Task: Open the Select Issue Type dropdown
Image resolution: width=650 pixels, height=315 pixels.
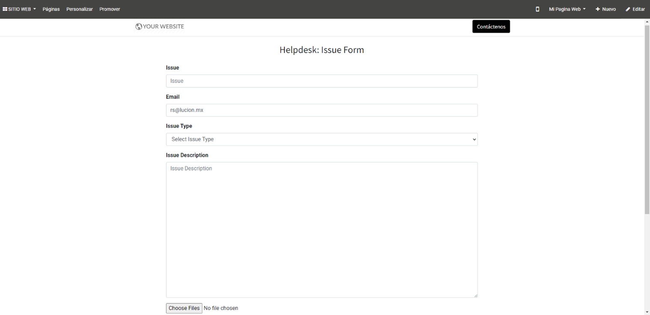Action: [x=322, y=139]
